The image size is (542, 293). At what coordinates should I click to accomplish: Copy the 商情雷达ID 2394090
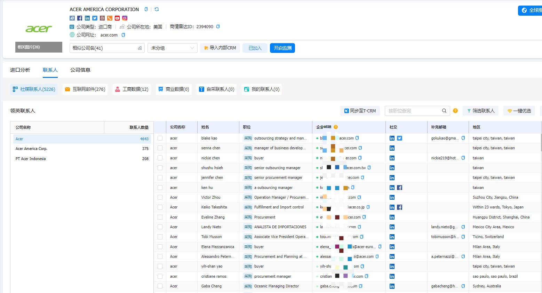tap(218, 26)
